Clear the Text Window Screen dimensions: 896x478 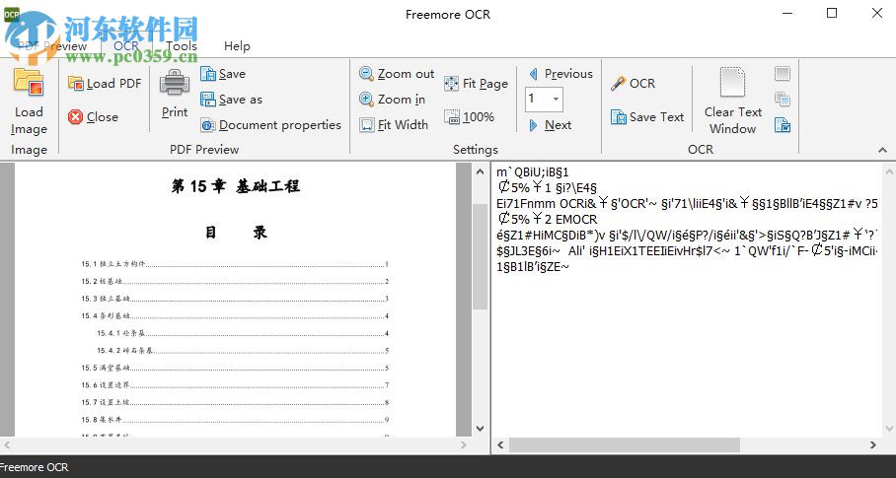point(732,102)
